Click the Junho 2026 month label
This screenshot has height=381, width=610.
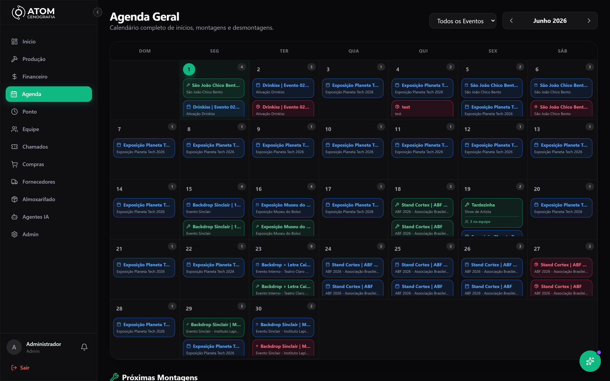pos(550,21)
